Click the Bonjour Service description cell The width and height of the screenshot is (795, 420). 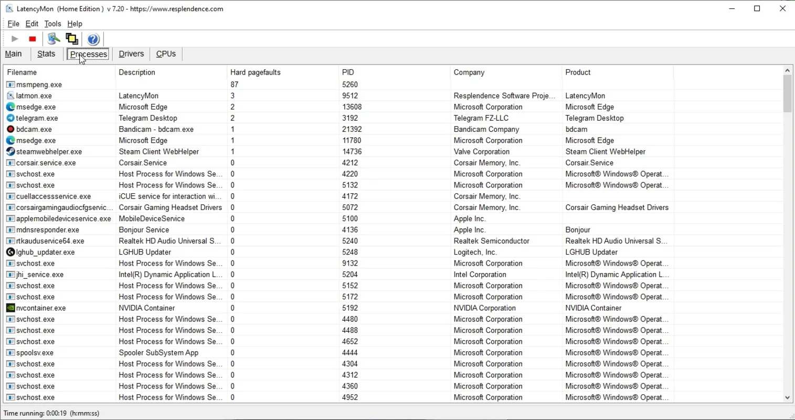144,230
